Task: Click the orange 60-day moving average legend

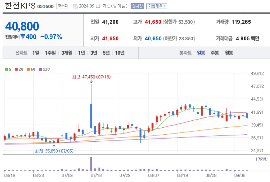Action: (31, 69)
